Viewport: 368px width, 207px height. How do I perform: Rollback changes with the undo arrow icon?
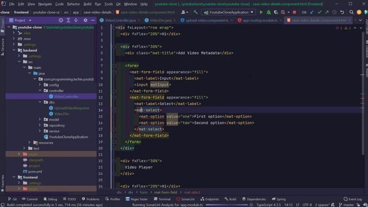342,12
